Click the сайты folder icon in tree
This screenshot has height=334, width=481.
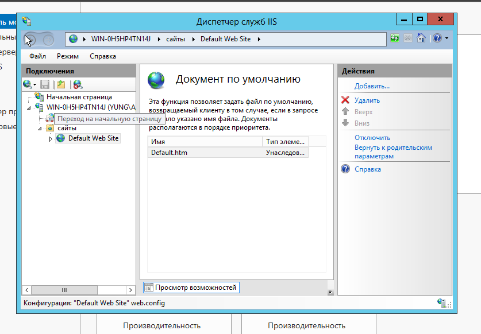[50, 128]
